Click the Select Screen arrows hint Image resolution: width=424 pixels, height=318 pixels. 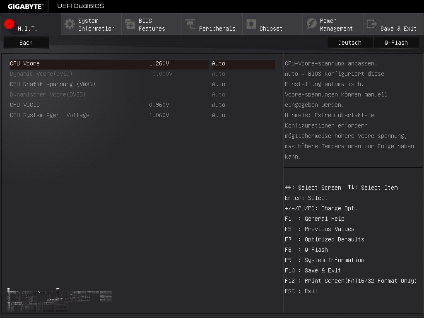(313, 188)
